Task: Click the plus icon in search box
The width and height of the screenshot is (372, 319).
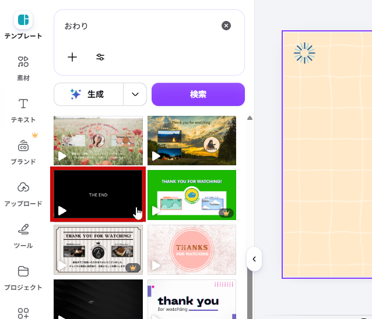Action: click(72, 57)
